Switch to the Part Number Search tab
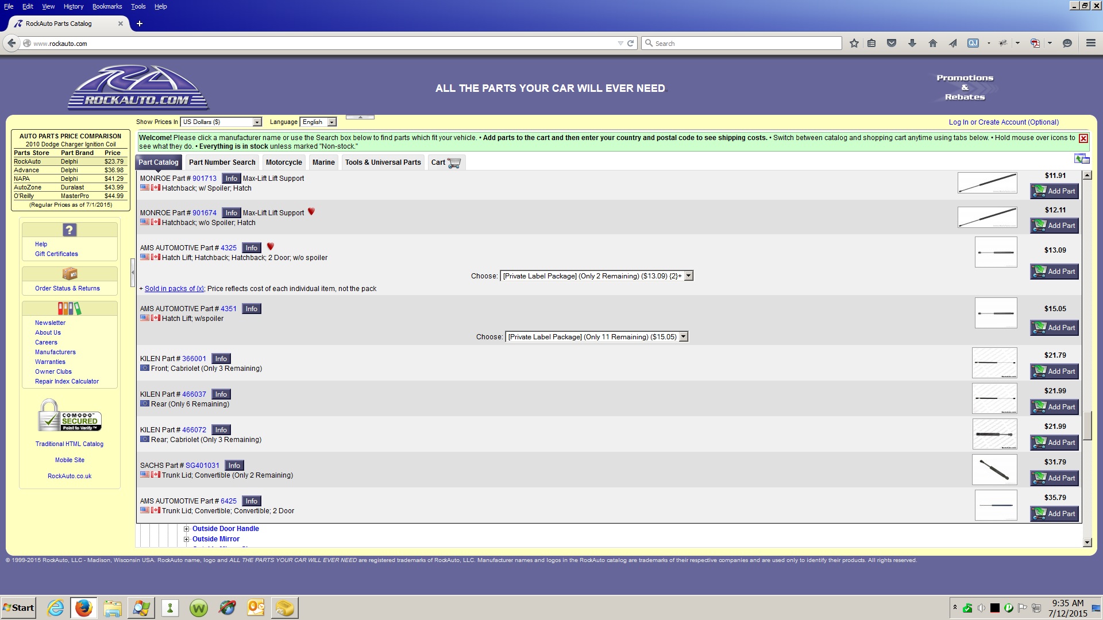 tap(222, 162)
